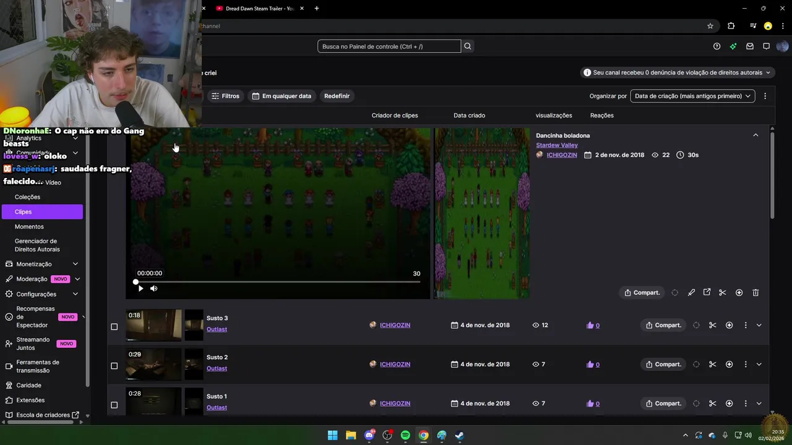Click circled star icon on Susto 3 row

729,325
